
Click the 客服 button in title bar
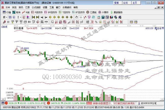118,3
